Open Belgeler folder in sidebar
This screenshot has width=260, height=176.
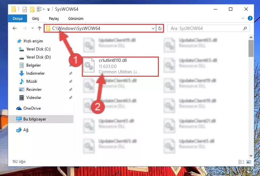(33, 65)
